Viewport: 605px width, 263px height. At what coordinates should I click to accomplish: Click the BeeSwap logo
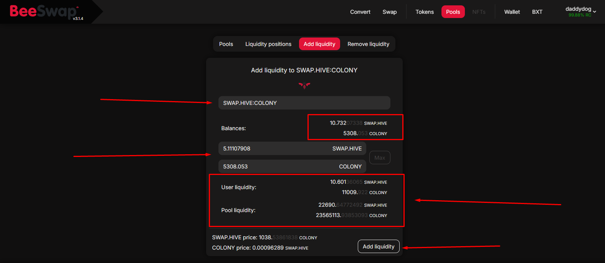point(44,11)
